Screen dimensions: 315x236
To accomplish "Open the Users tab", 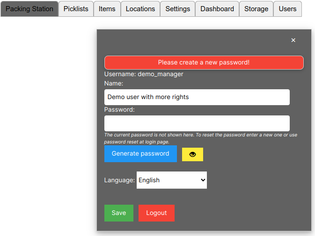I will 288,9.
